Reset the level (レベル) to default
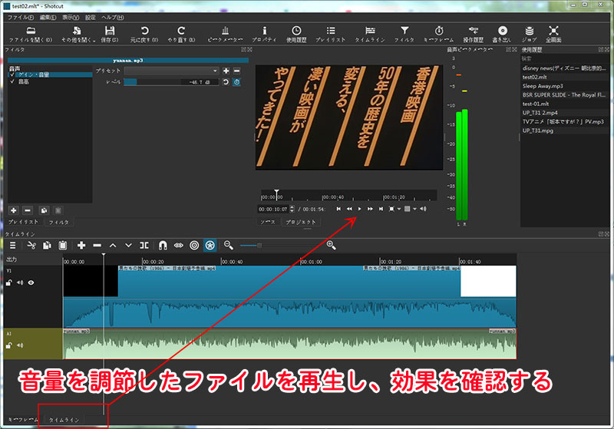Screen dimensions: 614x429 (226, 82)
